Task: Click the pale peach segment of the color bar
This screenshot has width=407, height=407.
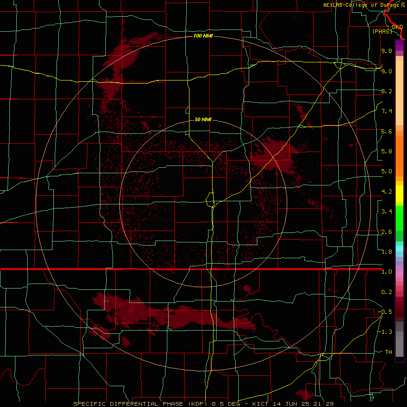Action: click(399, 93)
